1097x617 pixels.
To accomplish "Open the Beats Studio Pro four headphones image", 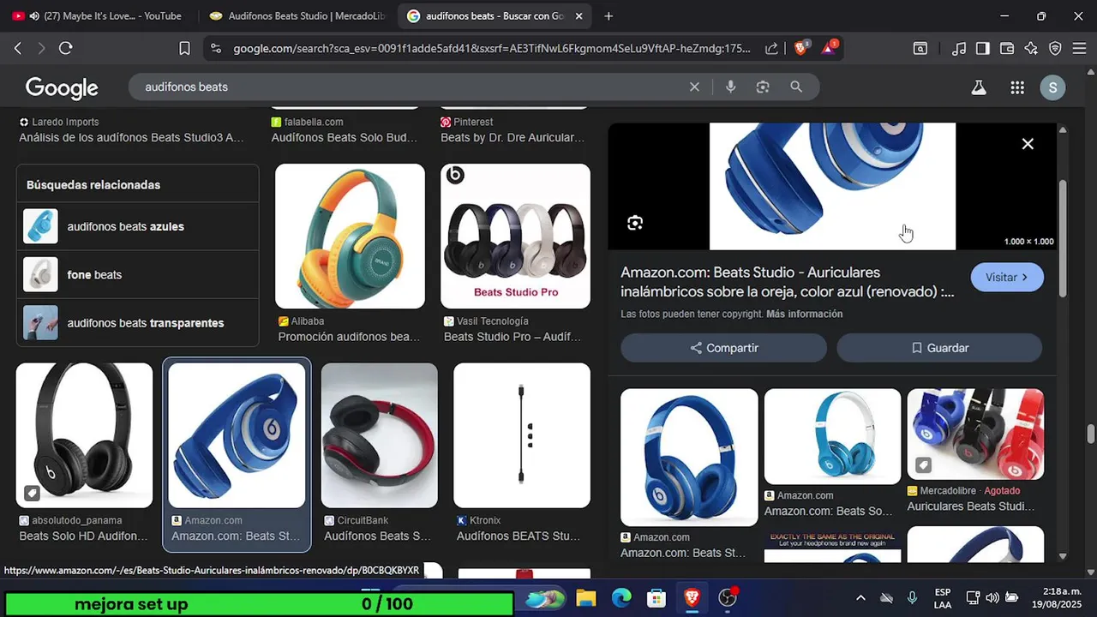I will [515, 236].
